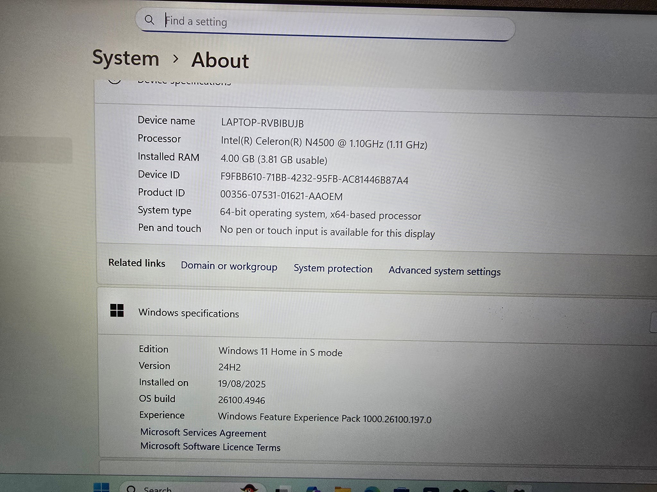Click the magnifier icon in Find a setting
The height and width of the screenshot is (492, 657).
tap(149, 20)
